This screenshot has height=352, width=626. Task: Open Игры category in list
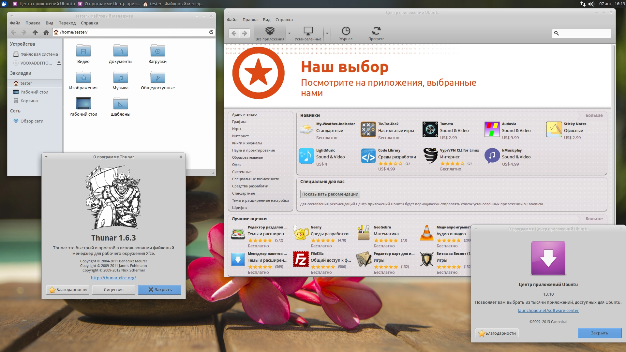(236, 129)
